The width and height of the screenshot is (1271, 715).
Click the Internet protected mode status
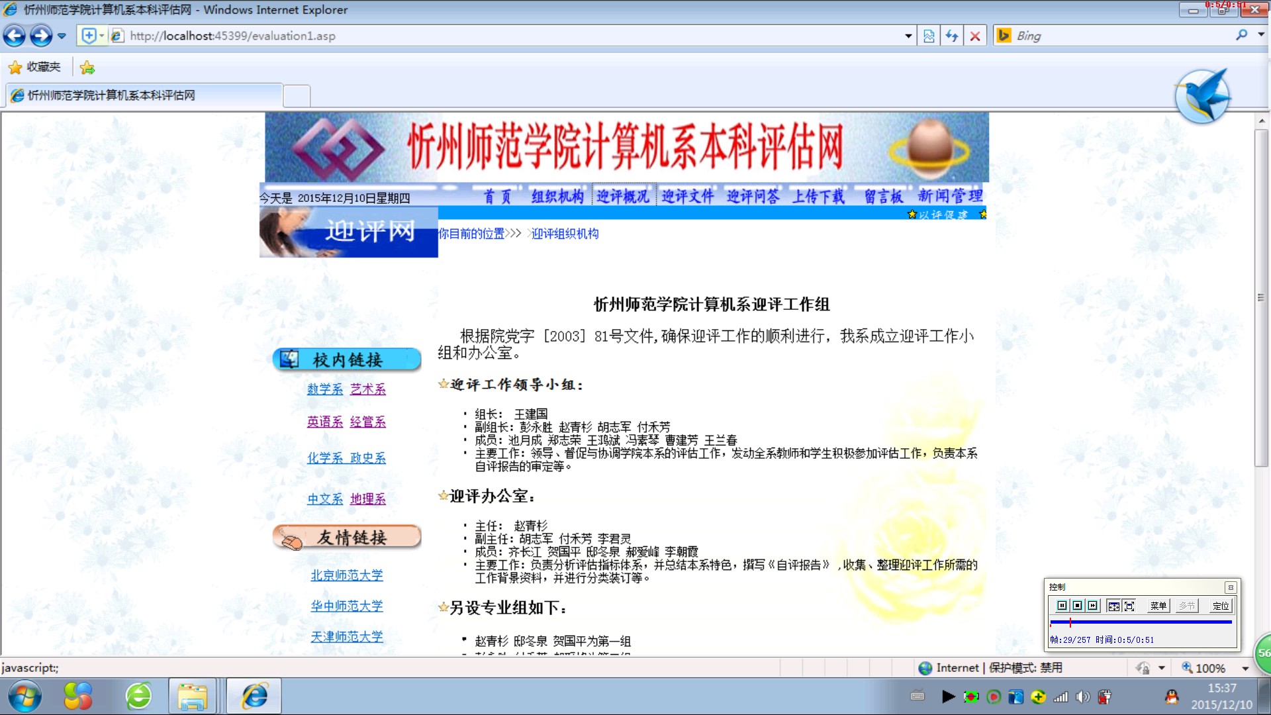990,668
